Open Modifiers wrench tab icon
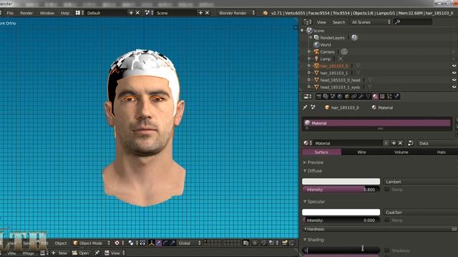Screen dimensions: 458x257 coord(361,96)
